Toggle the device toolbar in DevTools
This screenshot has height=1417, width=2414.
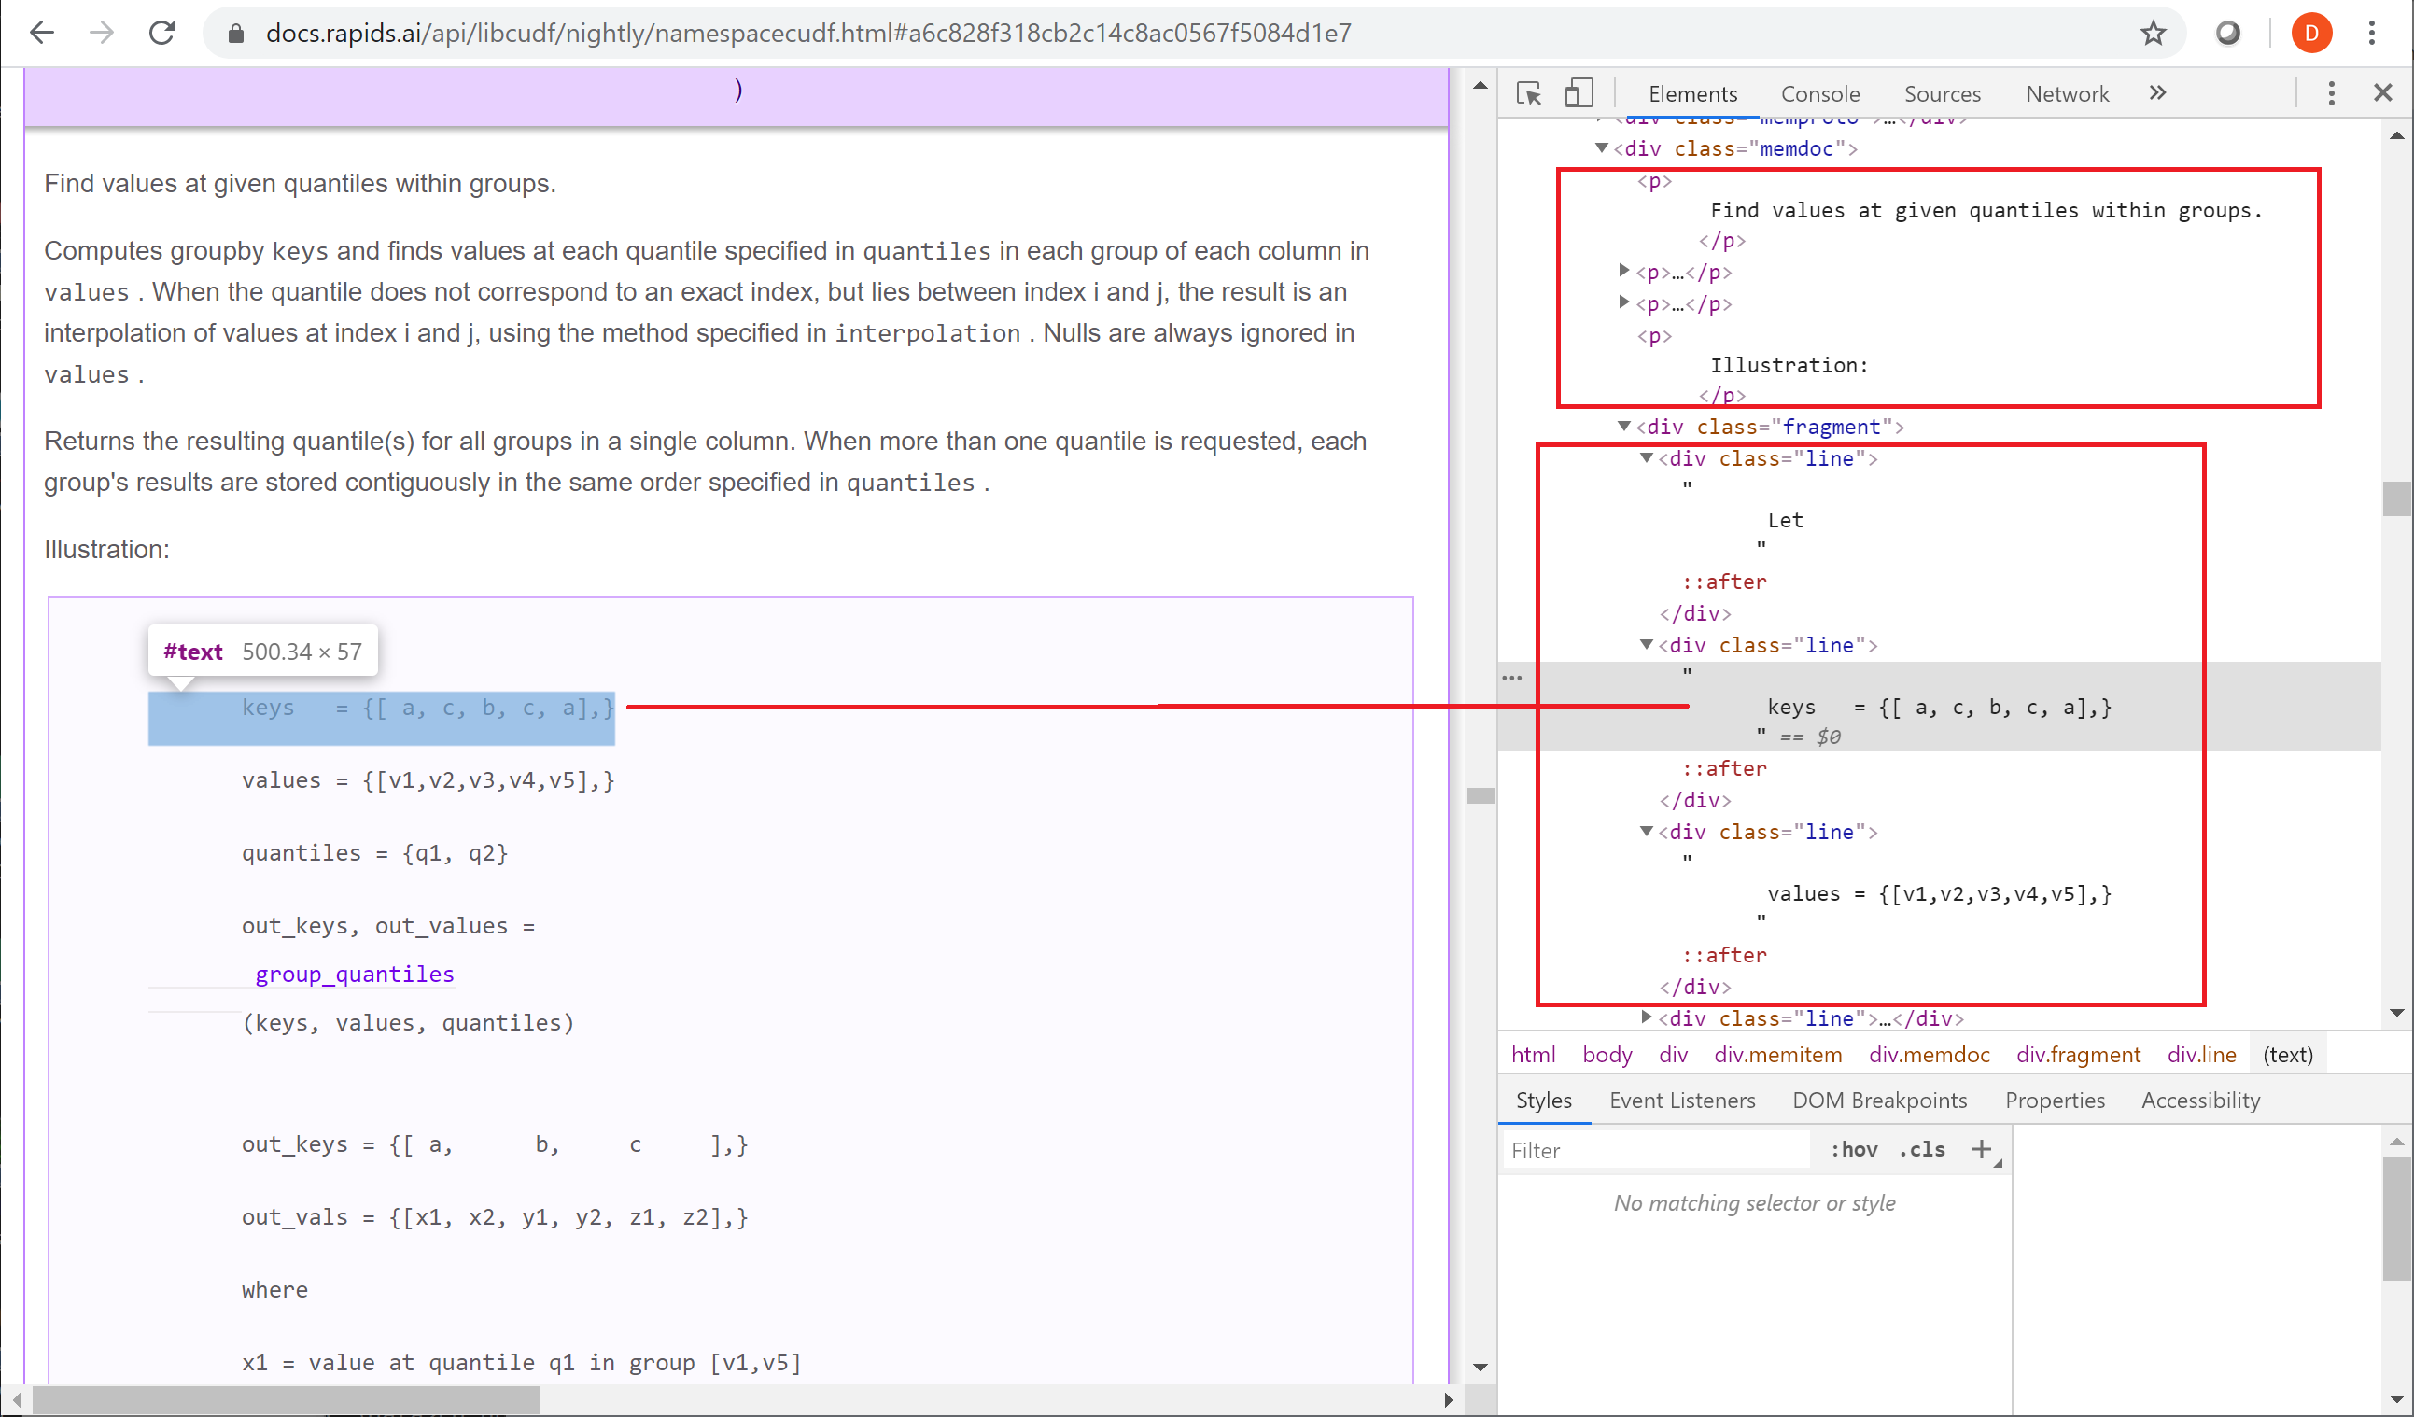tap(1579, 93)
